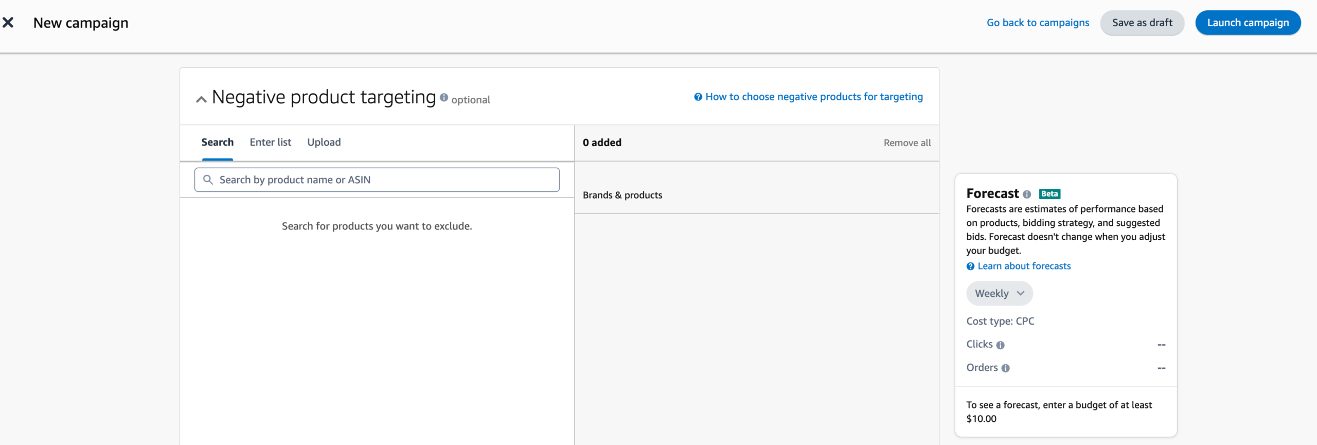Screen dimensions: 1317x445
Task: Click the info icon next to Clicks
Action: tap(1000, 345)
